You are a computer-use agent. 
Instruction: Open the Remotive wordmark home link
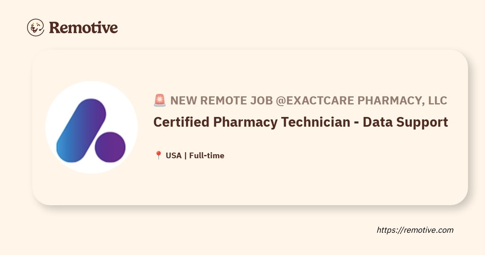[83, 28]
